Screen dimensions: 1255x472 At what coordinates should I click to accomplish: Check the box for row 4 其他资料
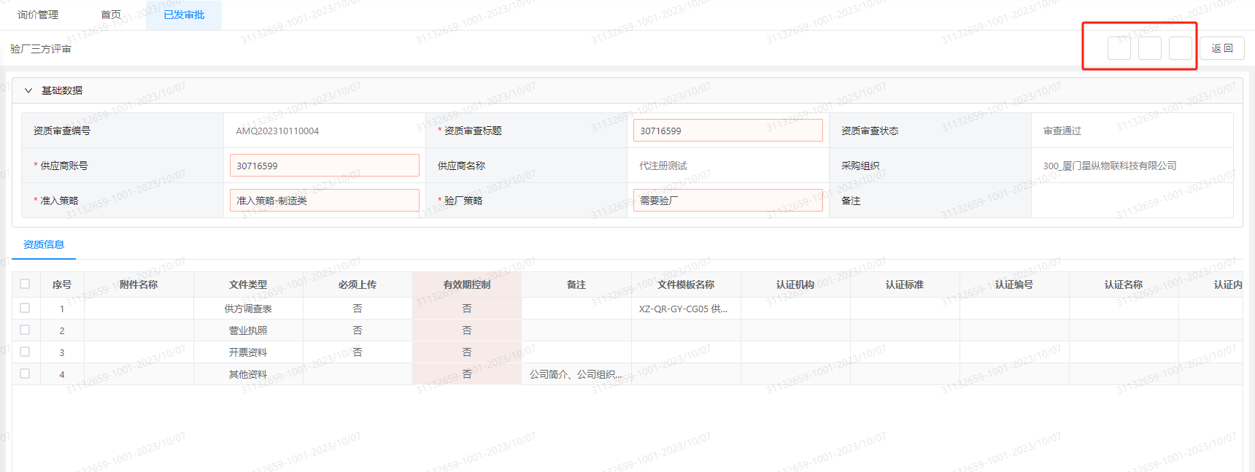(25, 374)
